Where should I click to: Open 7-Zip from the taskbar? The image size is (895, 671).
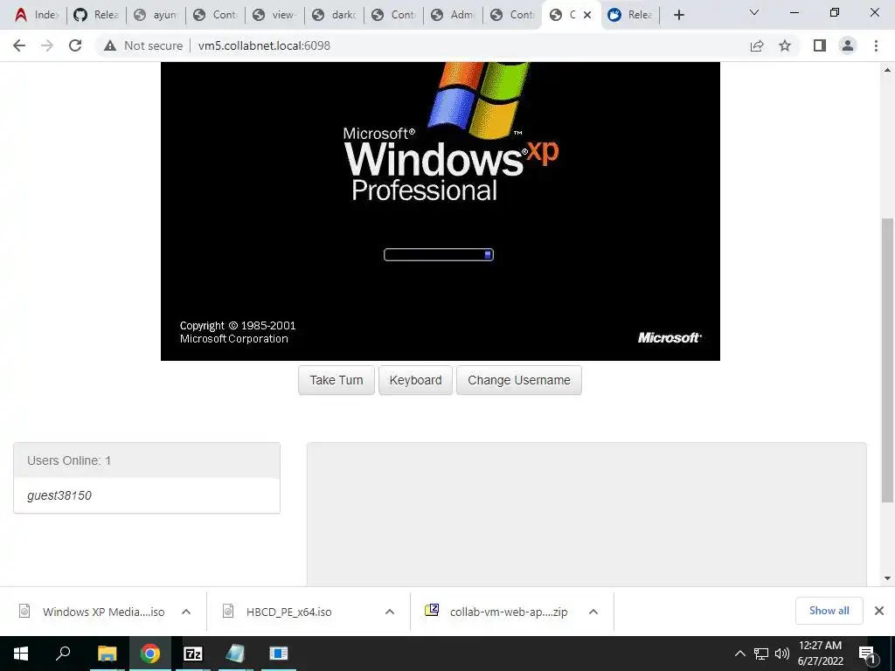pos(193,654)
